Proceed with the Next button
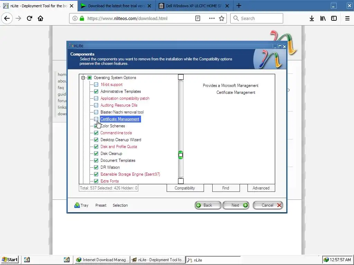 coord(236,205)
